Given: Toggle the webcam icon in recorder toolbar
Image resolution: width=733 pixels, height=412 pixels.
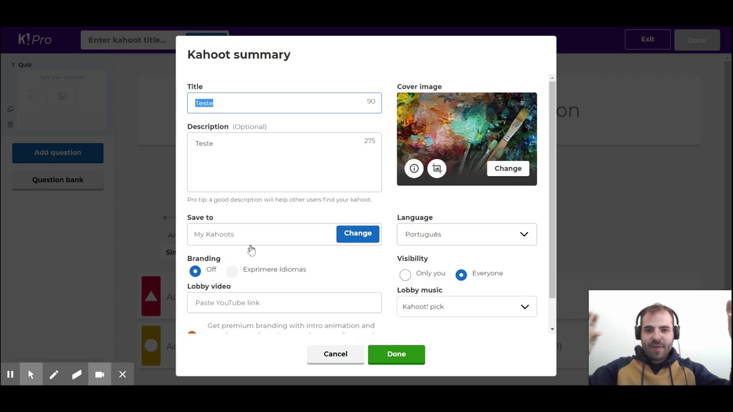Looking at the screenshot, I should (x=100, y=374).
